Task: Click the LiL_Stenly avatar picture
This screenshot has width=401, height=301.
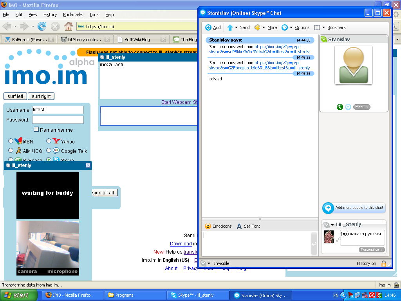Action: (329, 236)
